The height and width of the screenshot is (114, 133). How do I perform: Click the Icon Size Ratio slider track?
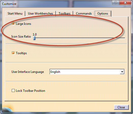tap(79, 38)
